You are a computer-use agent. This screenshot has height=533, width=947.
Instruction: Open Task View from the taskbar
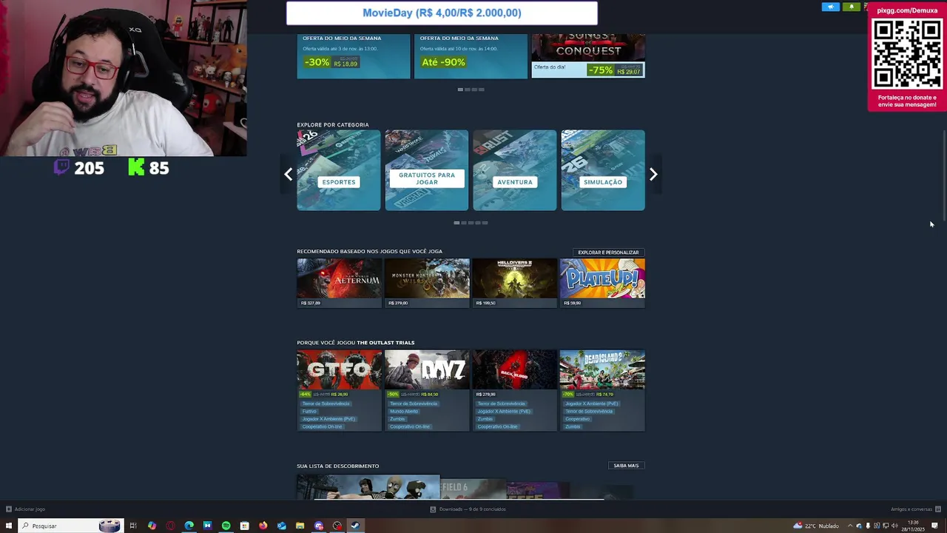[133, 526]
